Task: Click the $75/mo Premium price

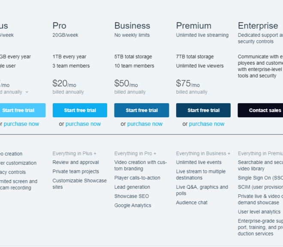Action: point(188,83)
